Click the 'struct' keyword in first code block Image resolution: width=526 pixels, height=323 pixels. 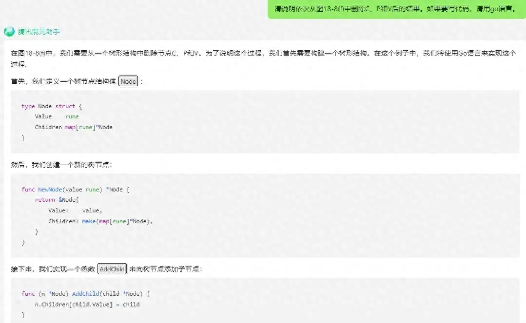click(x=65, y=106)
